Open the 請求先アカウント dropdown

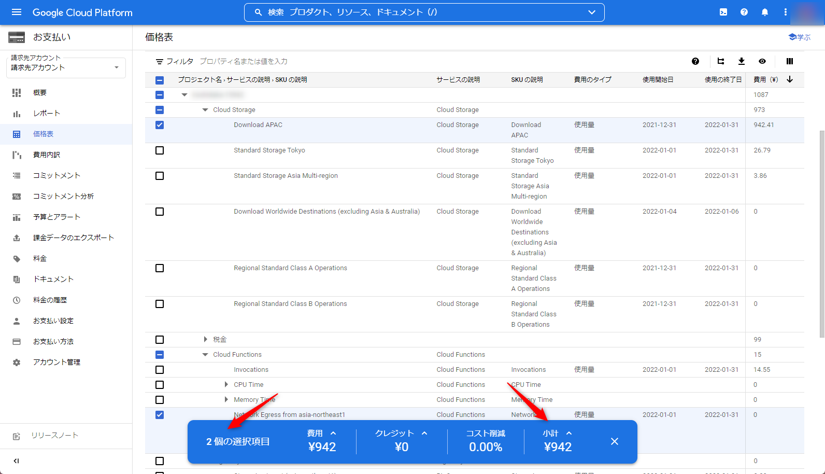click(x=66, y=67)
